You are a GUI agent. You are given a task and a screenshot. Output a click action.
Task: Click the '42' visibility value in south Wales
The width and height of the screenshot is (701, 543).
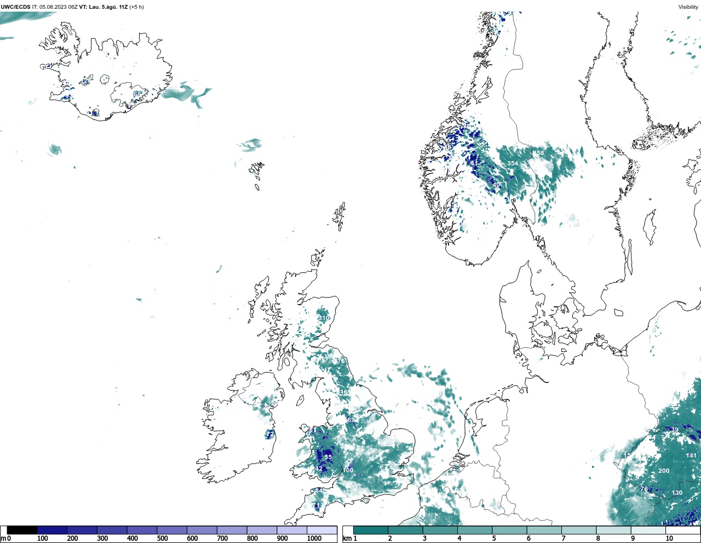pos(319,468)
